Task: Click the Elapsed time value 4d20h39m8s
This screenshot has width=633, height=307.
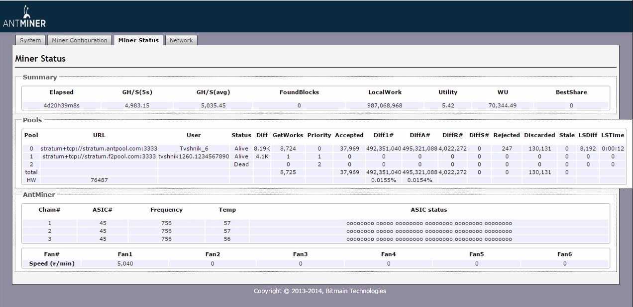Action: coord(61,105)
